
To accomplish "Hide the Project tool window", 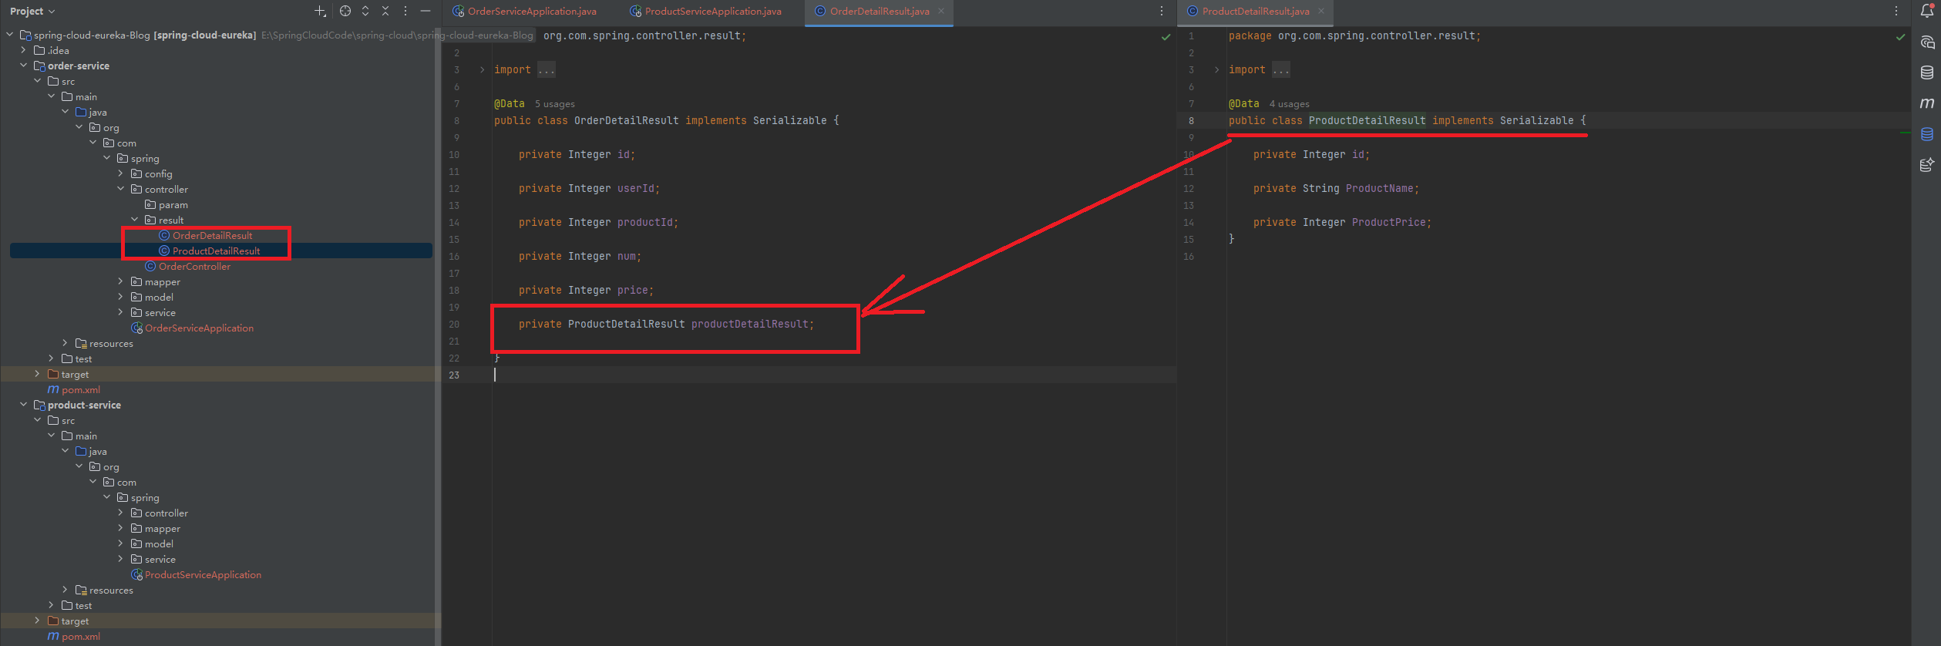I will point(426,11).
